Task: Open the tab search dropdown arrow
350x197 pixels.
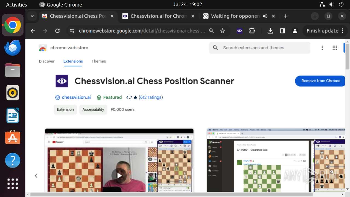Action: click(32, 16)
